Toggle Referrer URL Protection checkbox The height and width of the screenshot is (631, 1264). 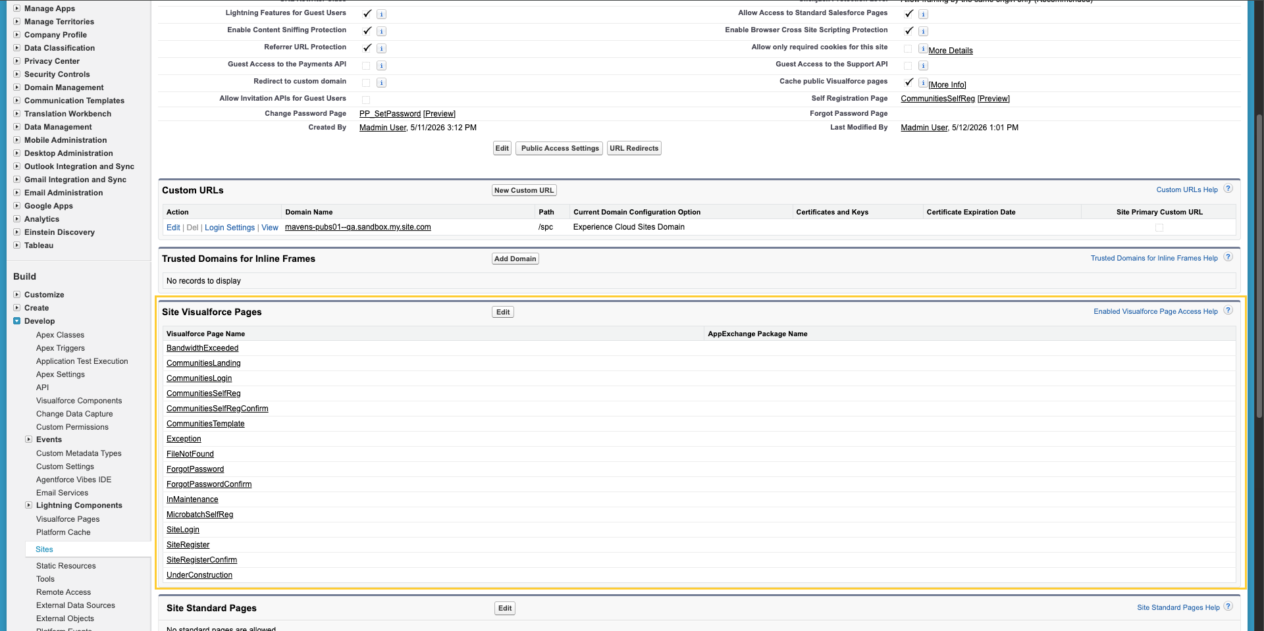click(x=367, y=47)
